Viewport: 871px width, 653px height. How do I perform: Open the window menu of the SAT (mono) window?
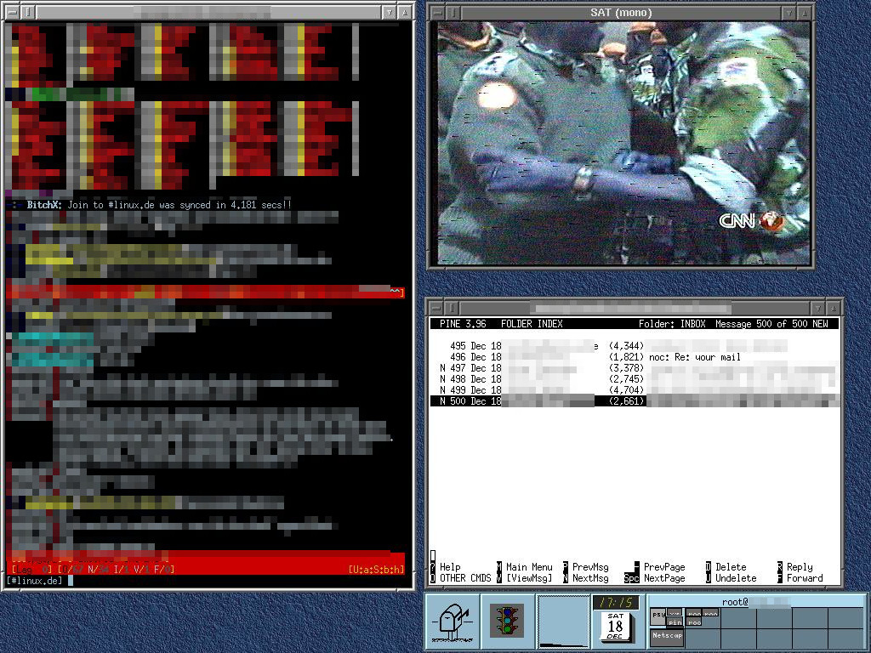tap(438, 12)
